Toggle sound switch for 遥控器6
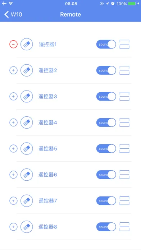This screenshot has height=250, width=141. pyautogui.click(x=106, y=175)
